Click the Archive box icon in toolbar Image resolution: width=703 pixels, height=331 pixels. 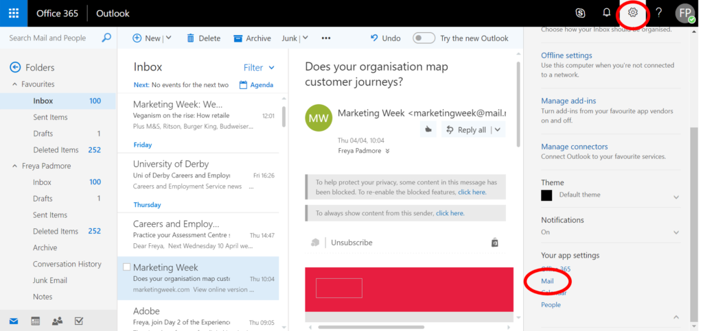(238, 38)
